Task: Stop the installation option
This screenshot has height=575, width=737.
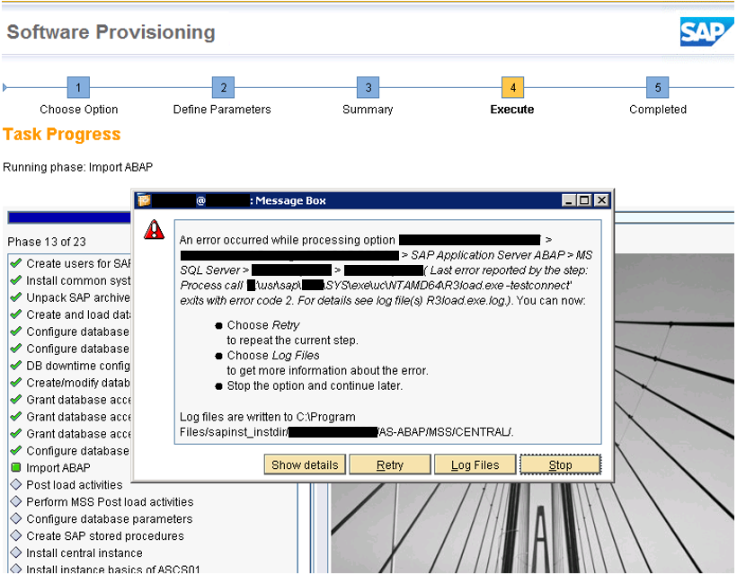Action: (560, 464)
